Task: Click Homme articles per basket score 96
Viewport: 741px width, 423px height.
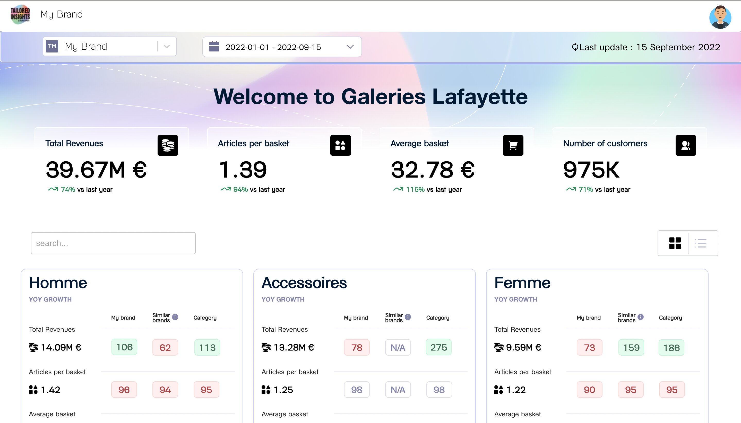Action: 124,390
